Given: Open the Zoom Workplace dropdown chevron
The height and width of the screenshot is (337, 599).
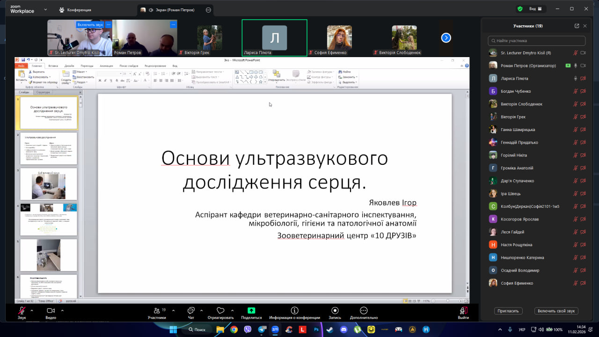Looking at the screenshot, I should coord(45,9).
